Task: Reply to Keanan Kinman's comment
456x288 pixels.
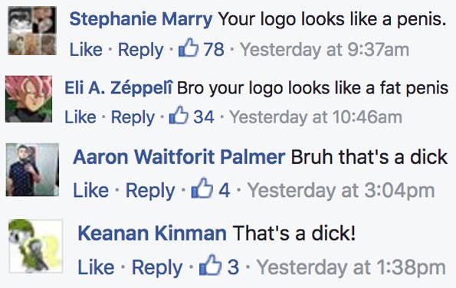Action: [x=157, y=268]
